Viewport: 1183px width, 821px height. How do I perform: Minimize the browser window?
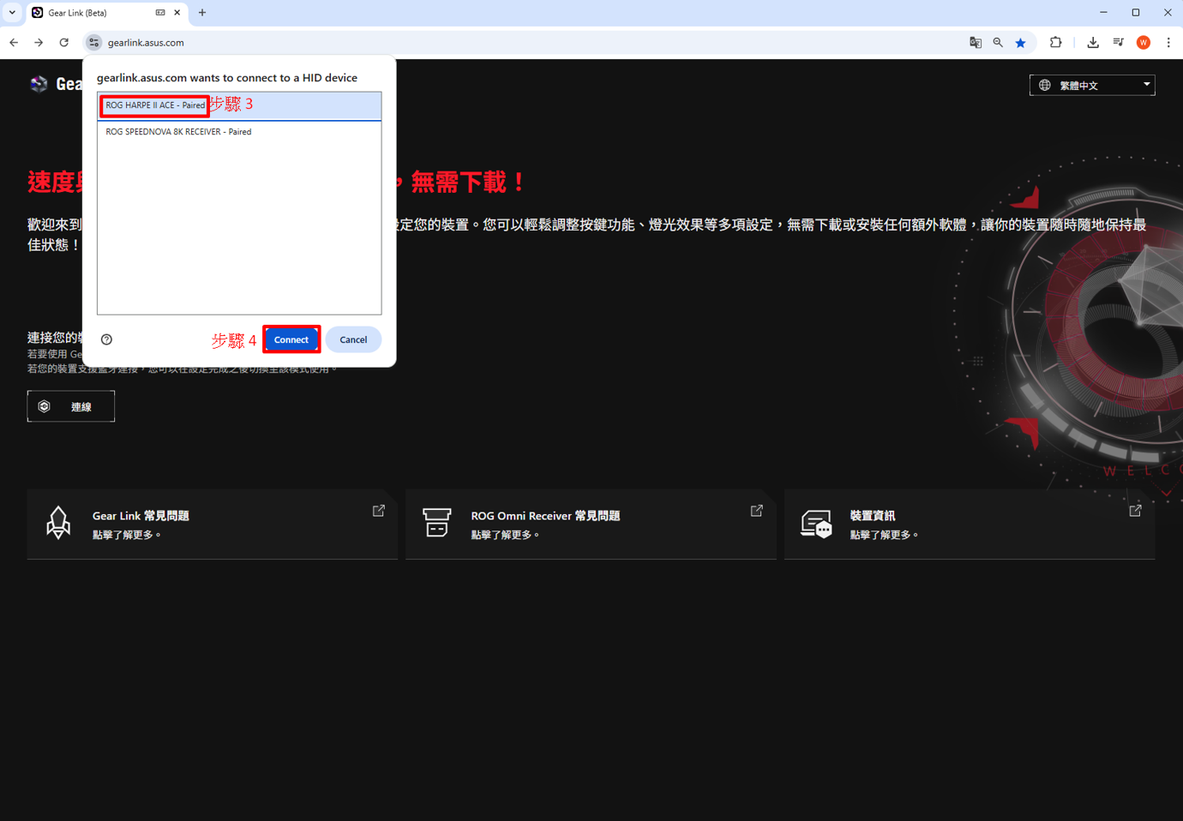pyautogui.click(x=1103, y=13)
